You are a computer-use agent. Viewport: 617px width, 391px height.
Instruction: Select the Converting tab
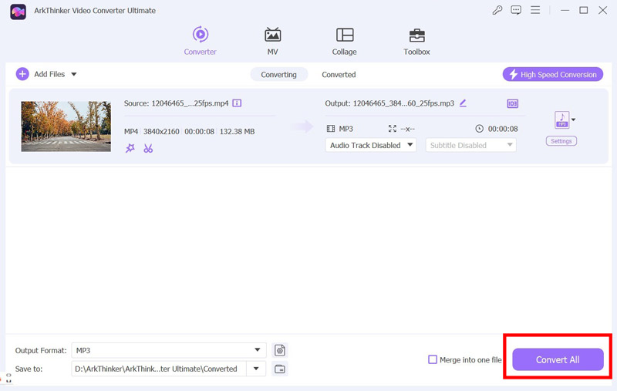click(x=279, y=74)
